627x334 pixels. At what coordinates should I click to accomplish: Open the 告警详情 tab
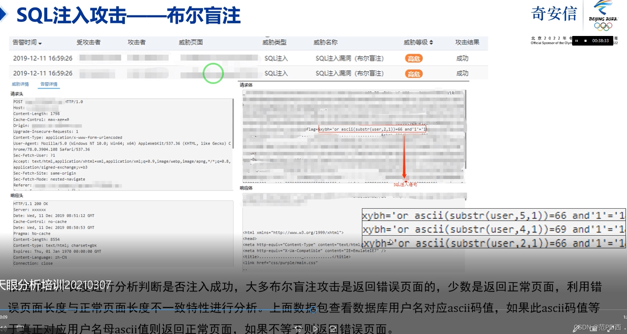[49, 84]
